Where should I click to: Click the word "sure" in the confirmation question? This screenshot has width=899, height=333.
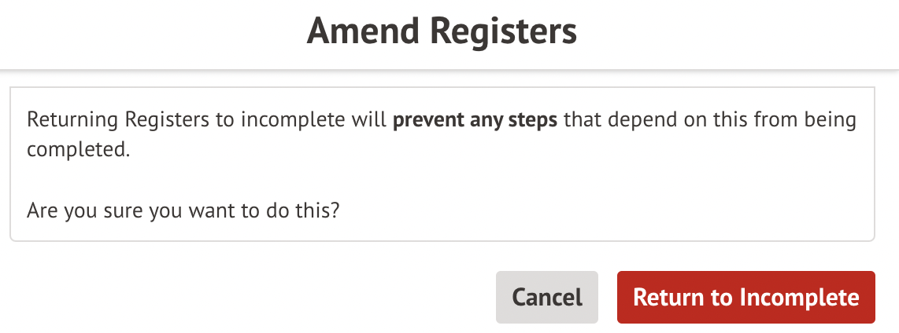(x=116, y=211)
